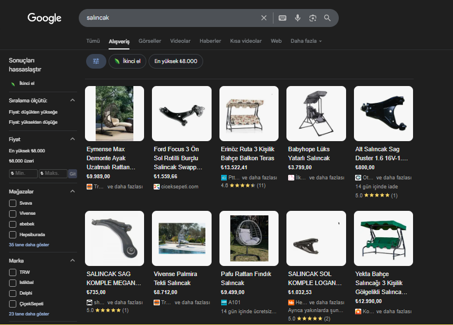Click the ciceksepeti.com store icon

point(156,187)
